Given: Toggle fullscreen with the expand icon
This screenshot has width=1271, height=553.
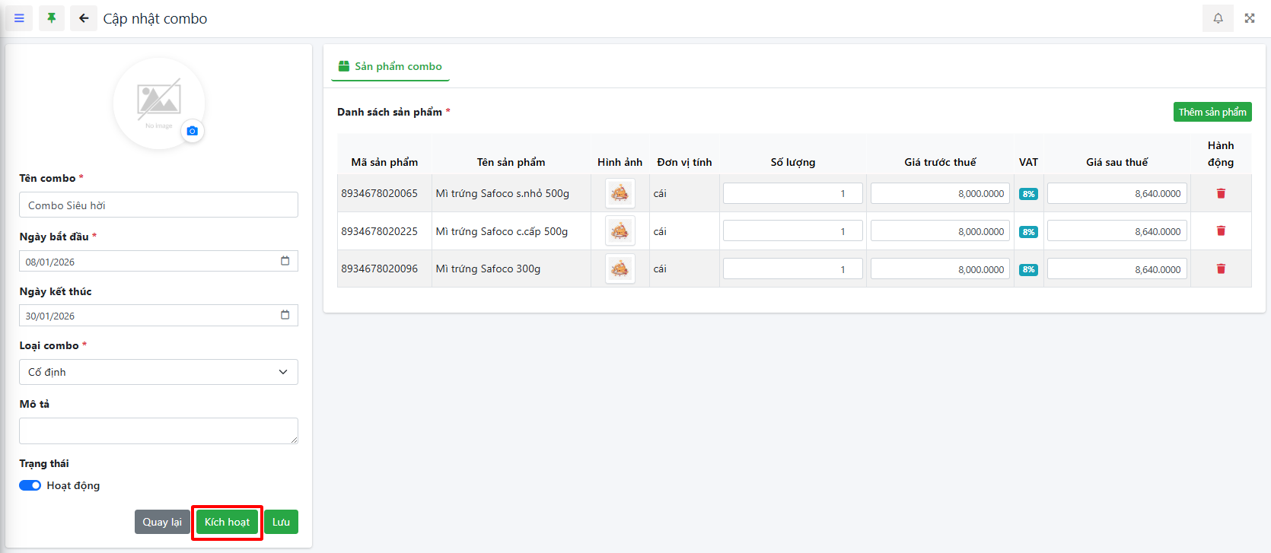Looking at the screenshot, I should 1250,18.
